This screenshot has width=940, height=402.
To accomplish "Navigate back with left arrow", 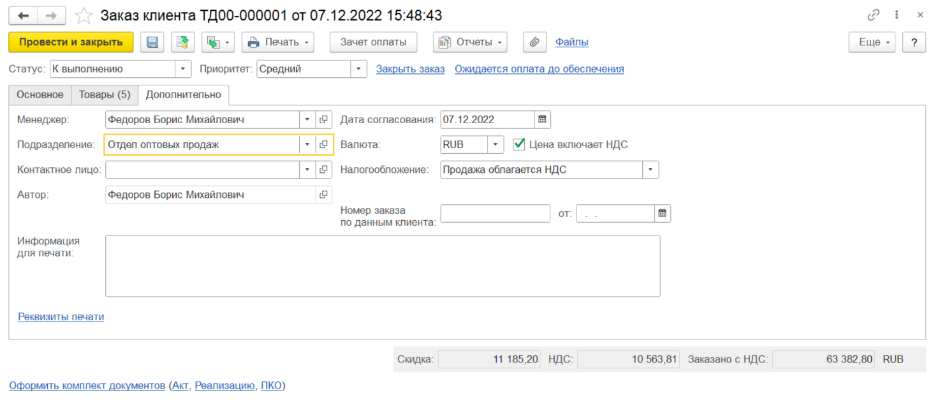I will tap(24, 15).
